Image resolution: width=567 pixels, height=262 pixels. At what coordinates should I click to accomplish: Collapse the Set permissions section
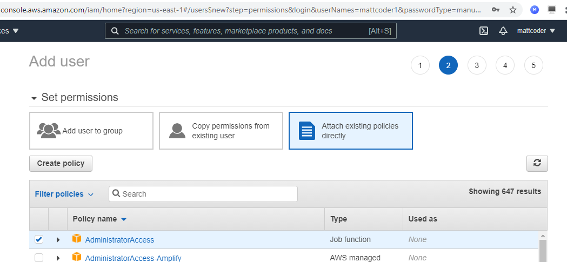[x=34, y=98]
